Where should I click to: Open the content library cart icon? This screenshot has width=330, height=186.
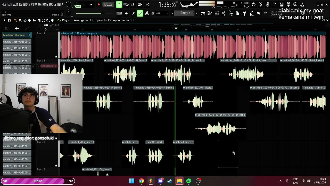[x=265, y=13]
